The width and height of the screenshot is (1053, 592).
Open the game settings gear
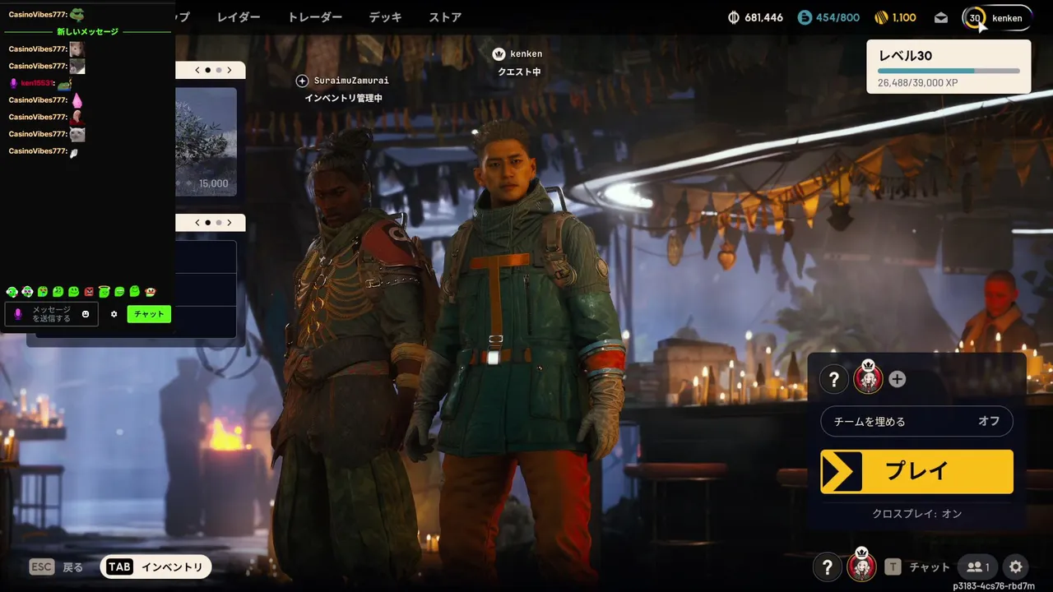pyautogui.click(x=1016, y=567)
